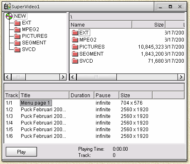
Task: Close the SuperVideo1 window
Action: tap(180, 7)
